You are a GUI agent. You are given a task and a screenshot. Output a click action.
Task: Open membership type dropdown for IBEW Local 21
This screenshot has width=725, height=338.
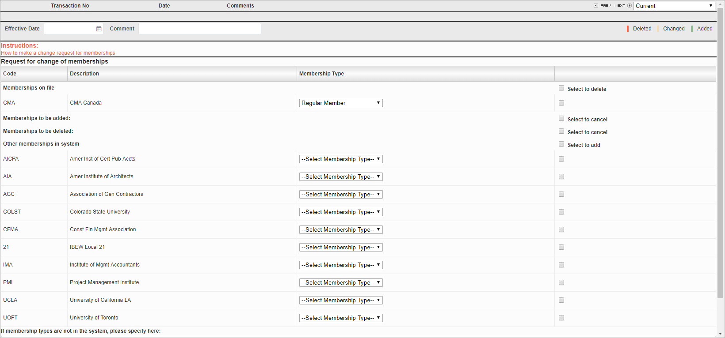(341, 247)
